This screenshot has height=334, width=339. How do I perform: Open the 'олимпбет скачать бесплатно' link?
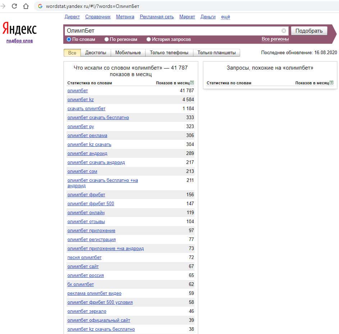pyautogui.click(x=98, y=118)
